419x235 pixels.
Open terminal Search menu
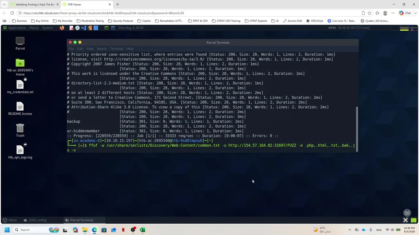point(101,49)
